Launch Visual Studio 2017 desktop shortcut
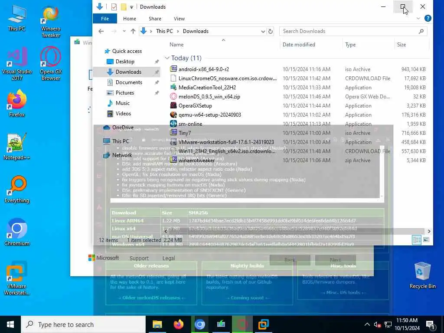This screenshot has width=444, height=333. pyautogui.click(x=17, y=64)
